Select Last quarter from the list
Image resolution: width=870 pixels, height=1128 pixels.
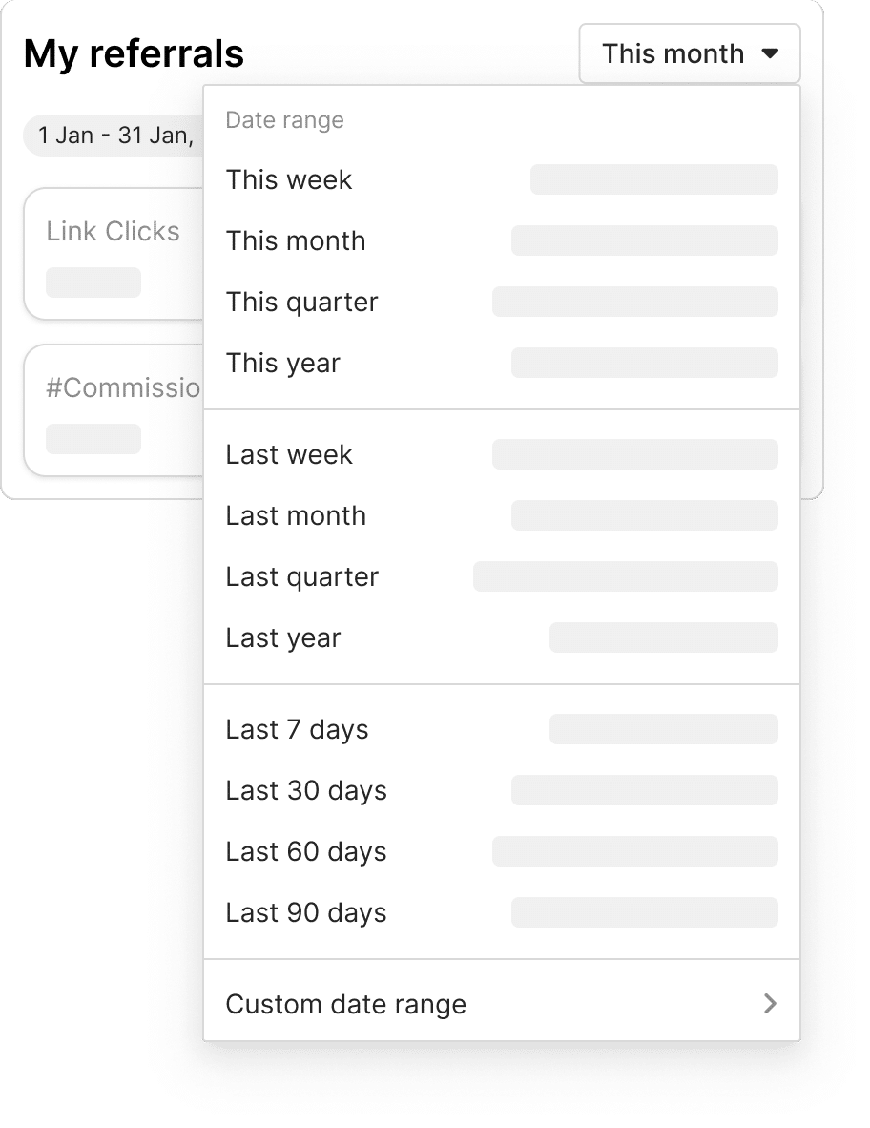302,577
